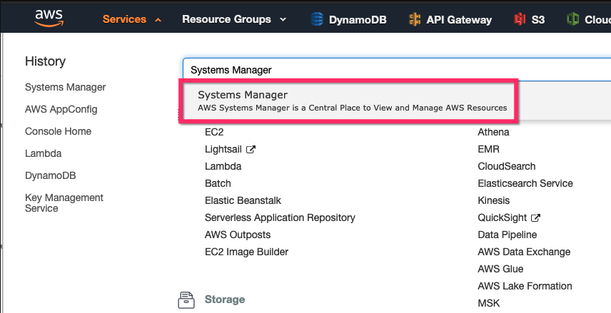
Task: Open the S3 shortcut icon in navbar
Action: pos(520,19)
